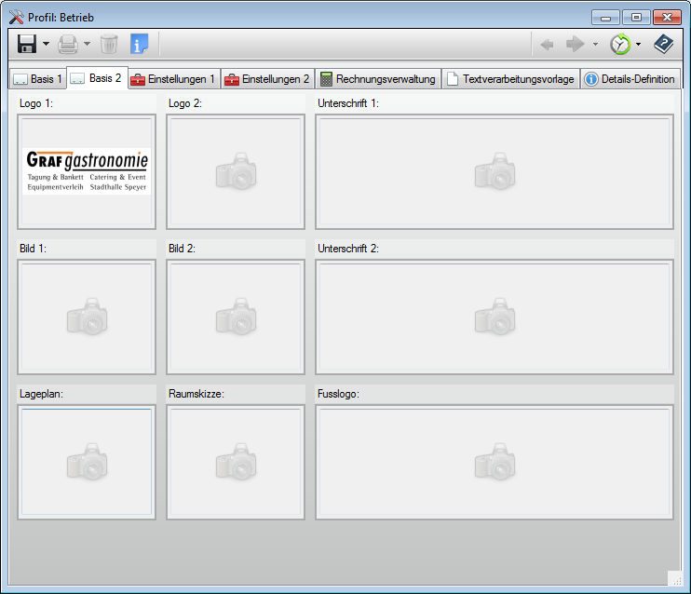The height and width of the screenshot is (594, 691).
Task: Go to the Textverarbeitungsvorlage tab
Action: coord(510,79)
